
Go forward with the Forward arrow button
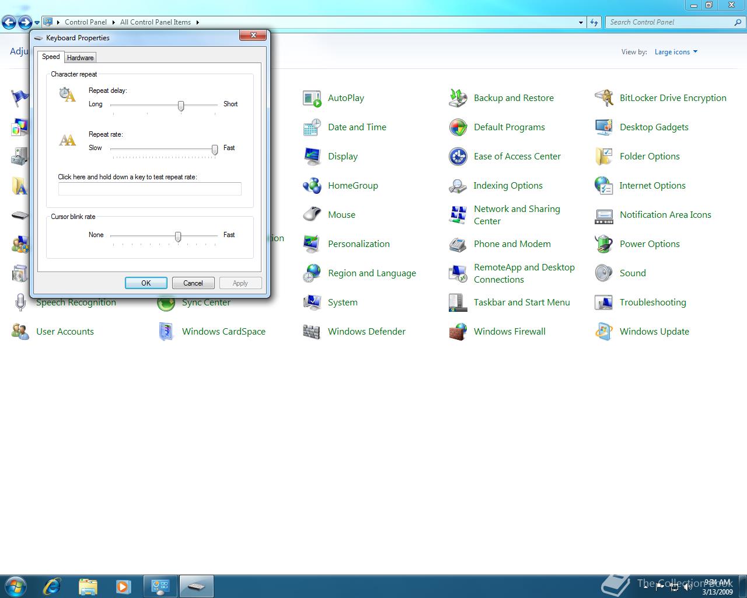click(25, 23)
